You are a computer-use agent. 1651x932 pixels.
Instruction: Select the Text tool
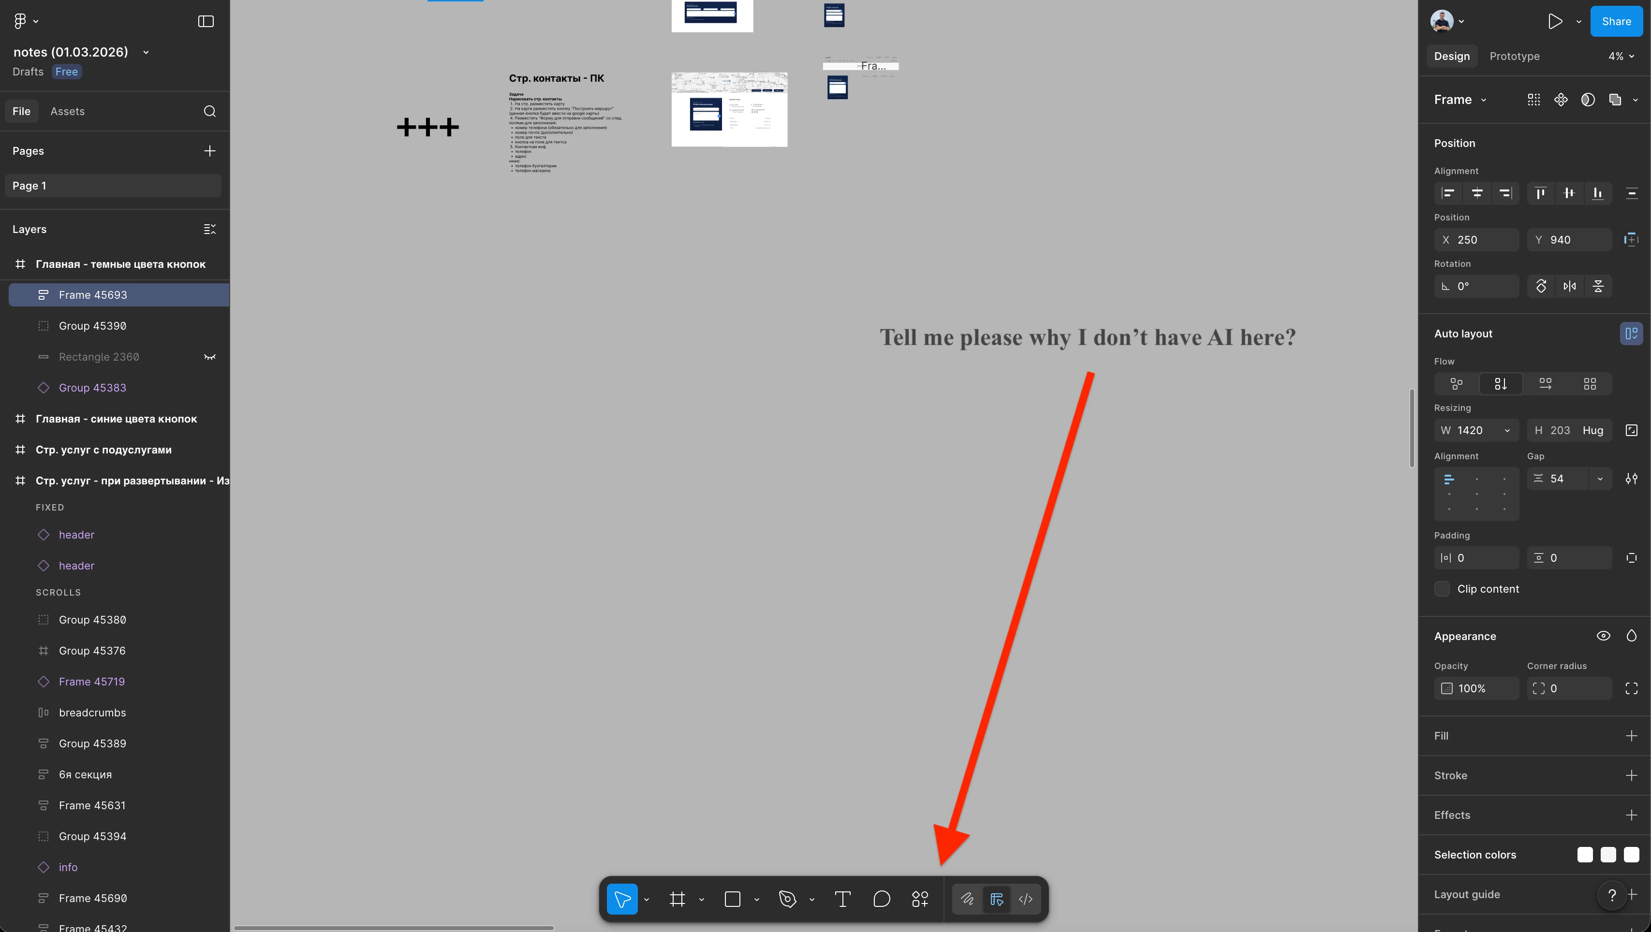(843, 899)
